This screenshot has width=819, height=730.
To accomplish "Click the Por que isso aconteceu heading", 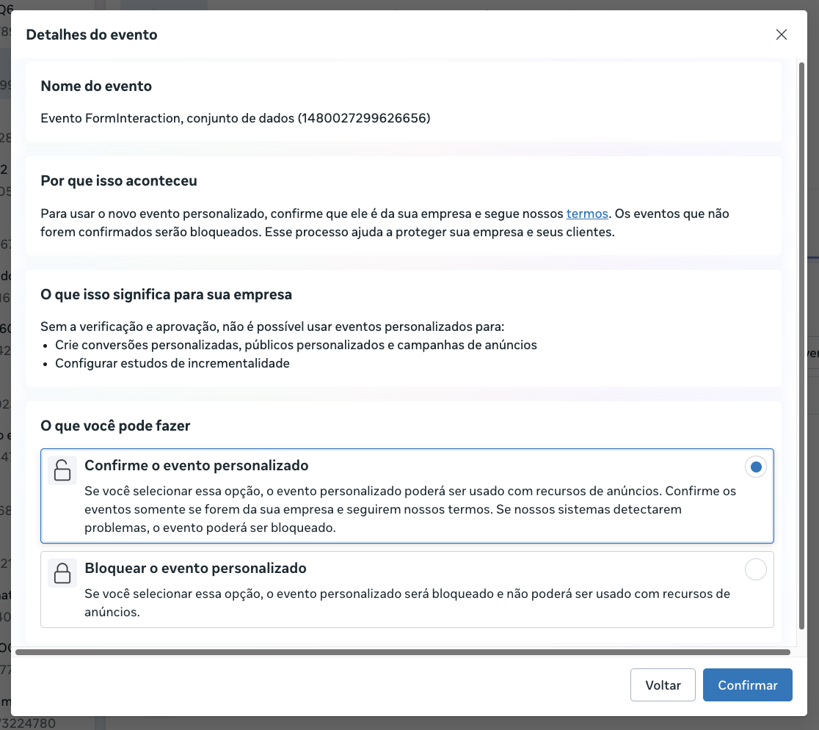I will click(x=119, y=180).
